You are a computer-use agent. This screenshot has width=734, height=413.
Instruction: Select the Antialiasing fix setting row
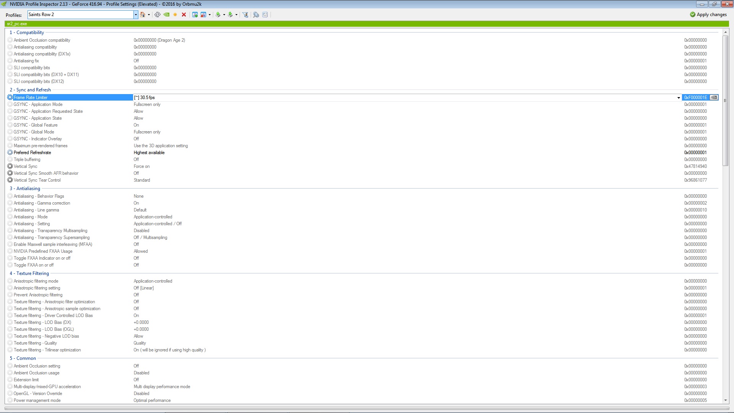(x=363, y=61)
